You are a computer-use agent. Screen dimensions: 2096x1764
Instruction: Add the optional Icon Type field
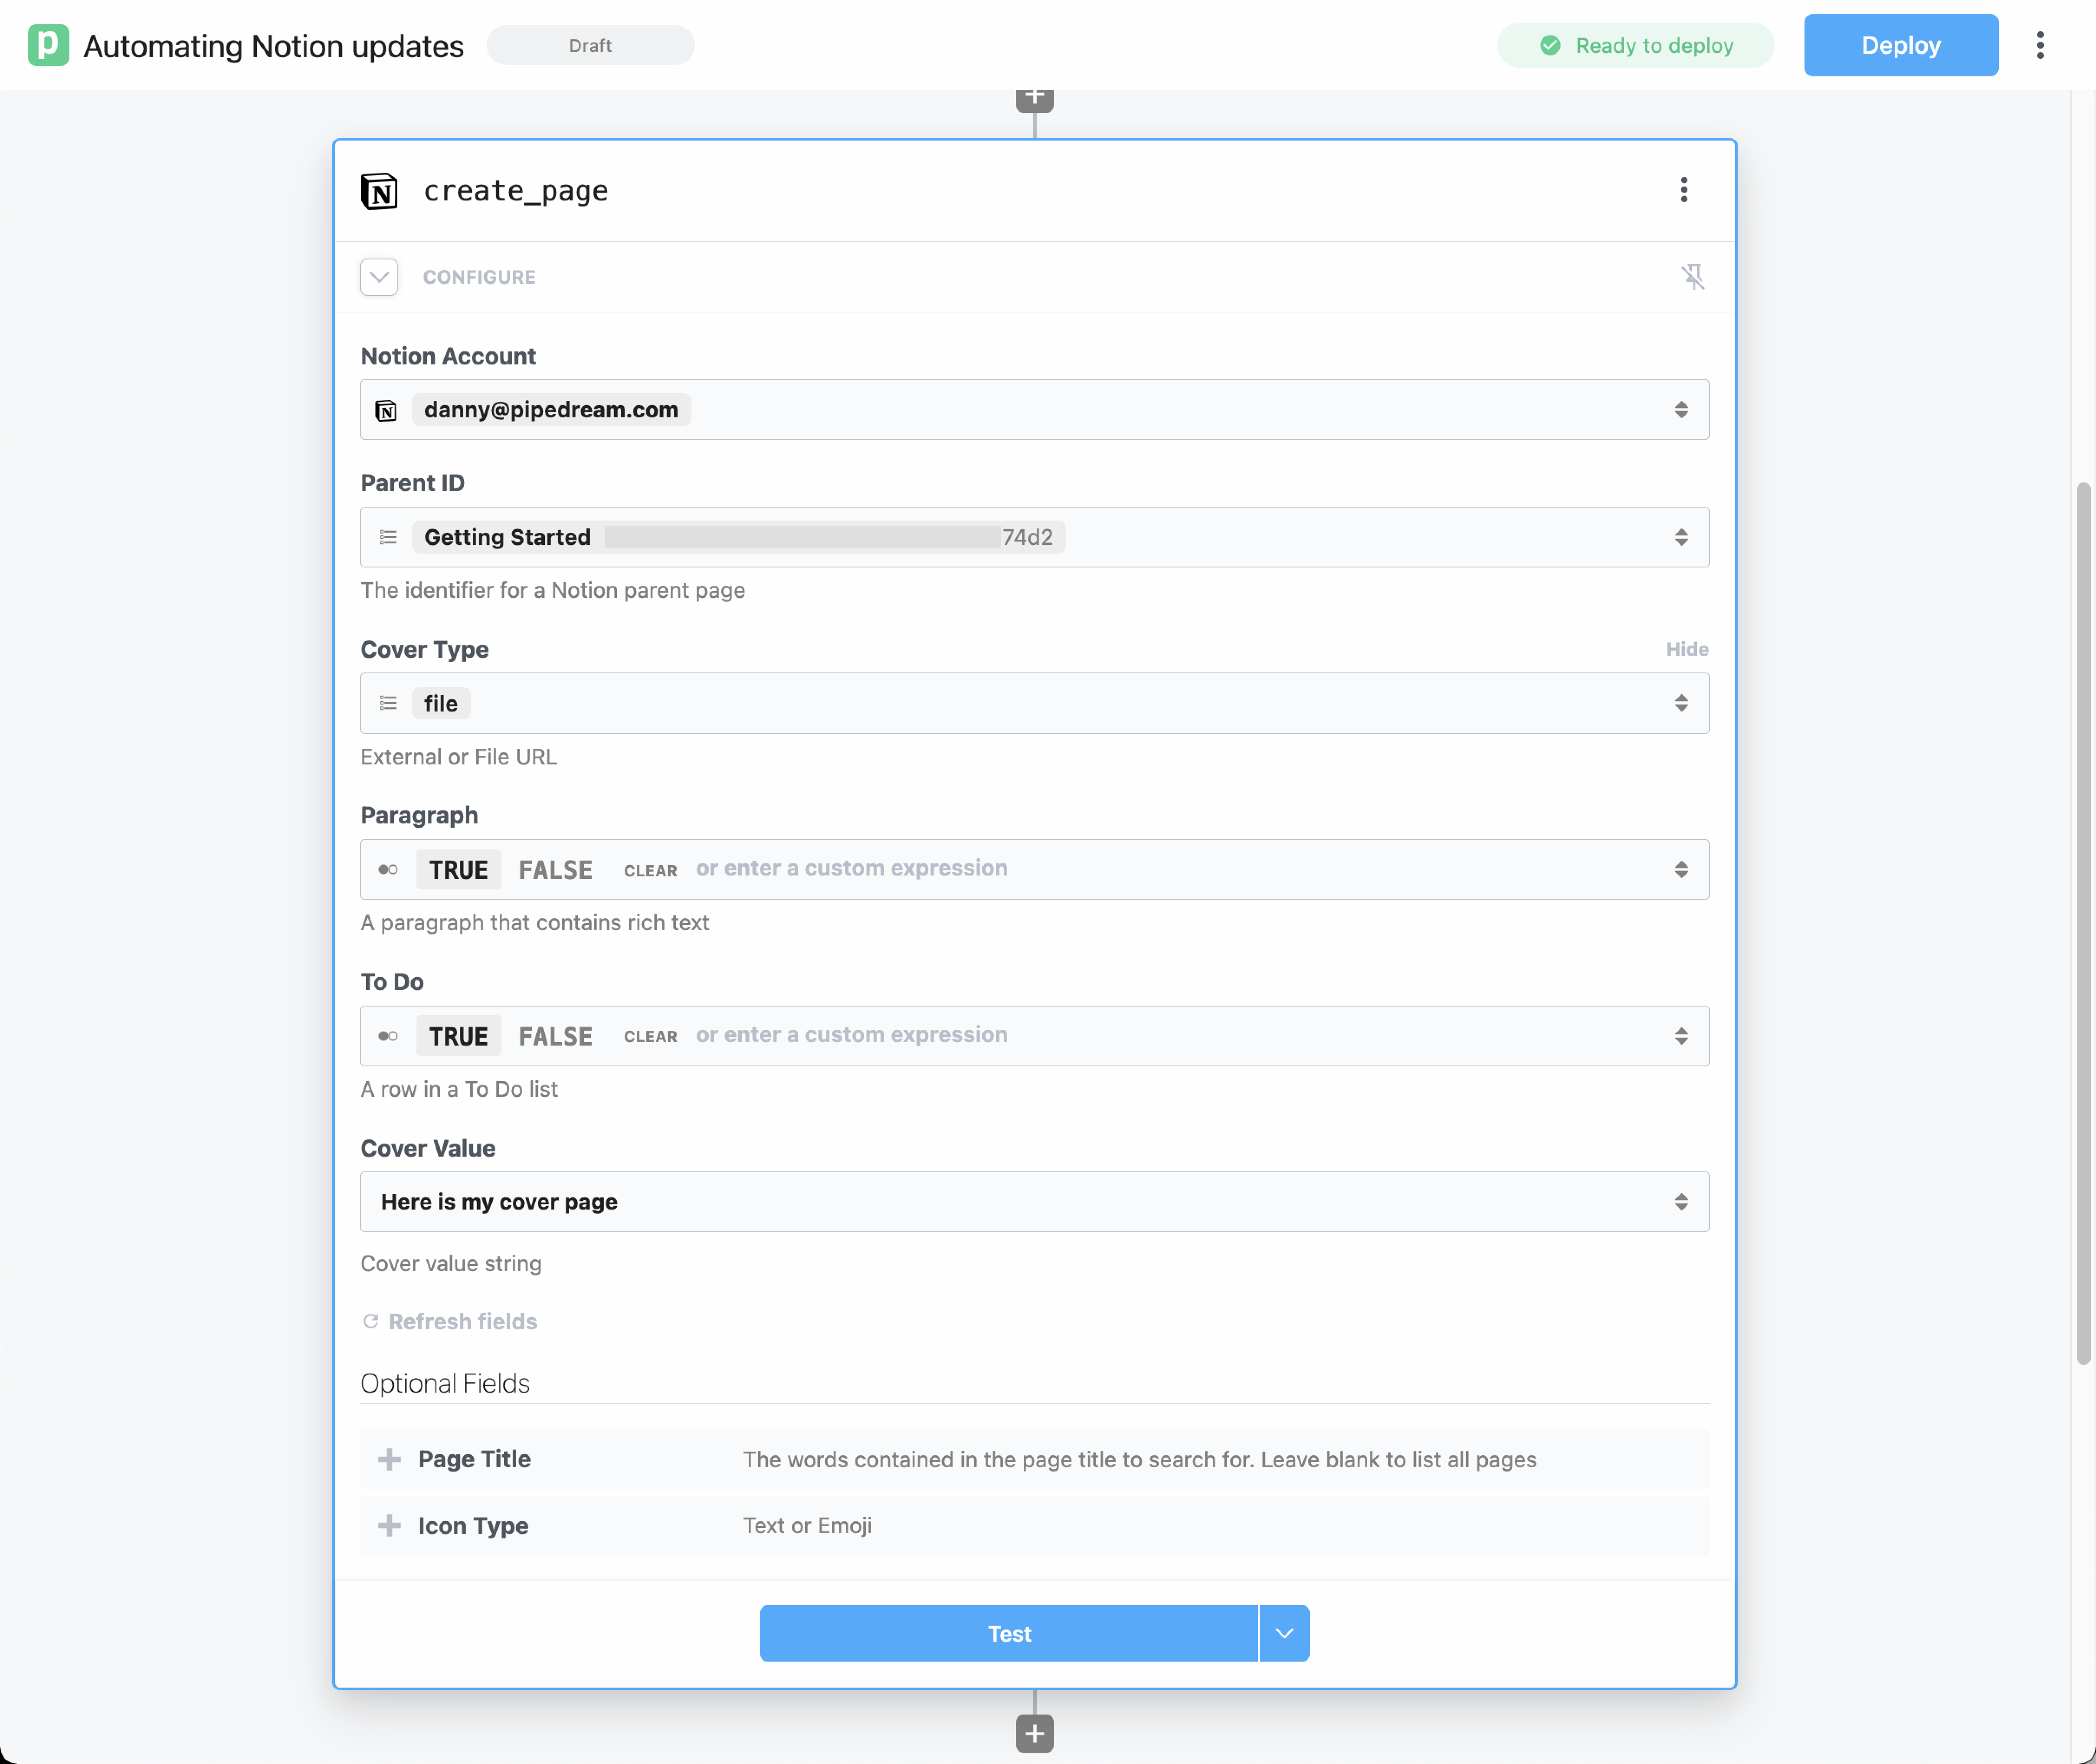click(1035, 1525)
